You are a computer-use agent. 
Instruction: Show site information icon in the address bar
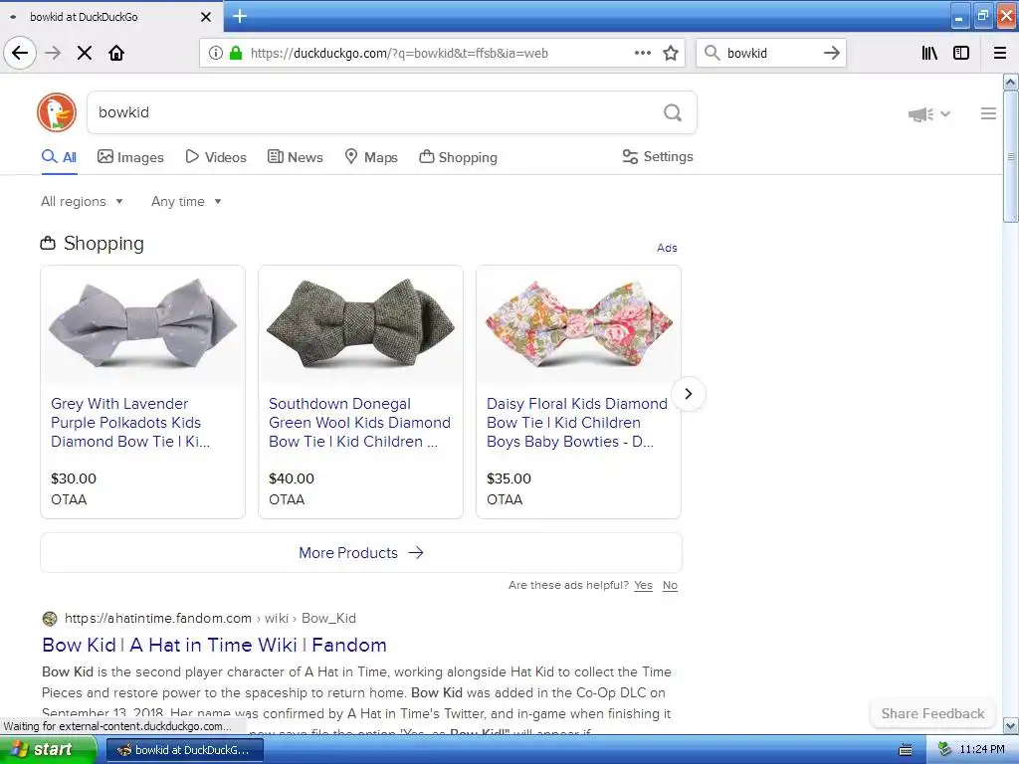pyautogui.click(x=216, y=53)
